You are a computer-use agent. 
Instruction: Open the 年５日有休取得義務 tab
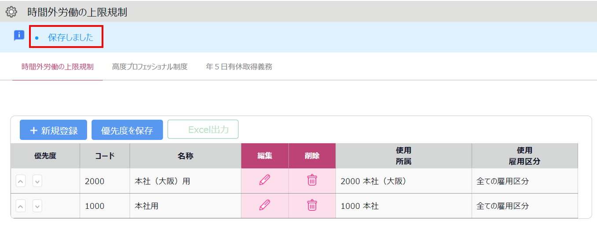pyautogui.click(x=239, y=67)
